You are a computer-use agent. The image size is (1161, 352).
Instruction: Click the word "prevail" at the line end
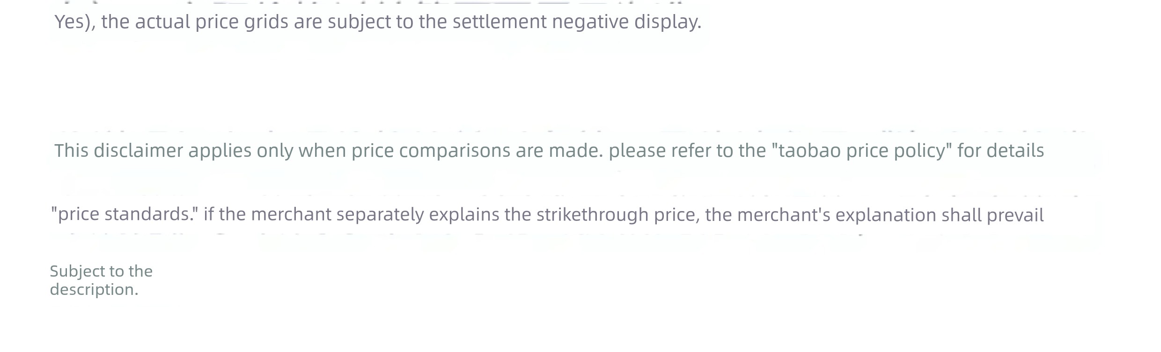click(x=1015, y=215)
